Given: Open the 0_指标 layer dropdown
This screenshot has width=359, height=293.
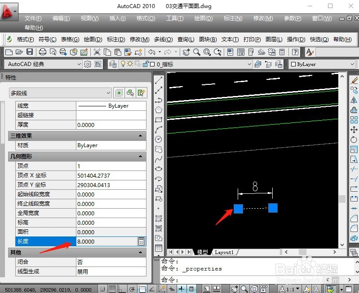Looking at the screenshot, I should [x=249, y=64].
